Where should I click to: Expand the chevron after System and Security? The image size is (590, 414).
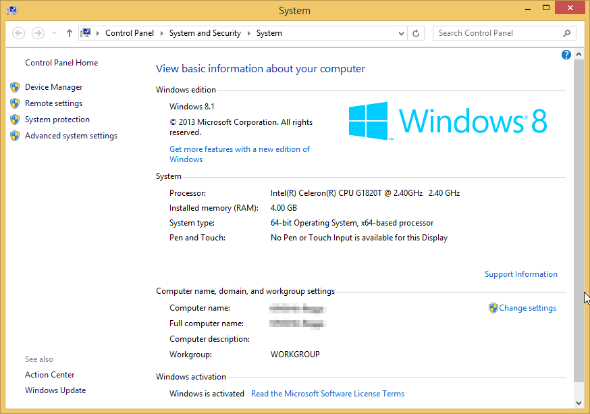coord(248,33)
